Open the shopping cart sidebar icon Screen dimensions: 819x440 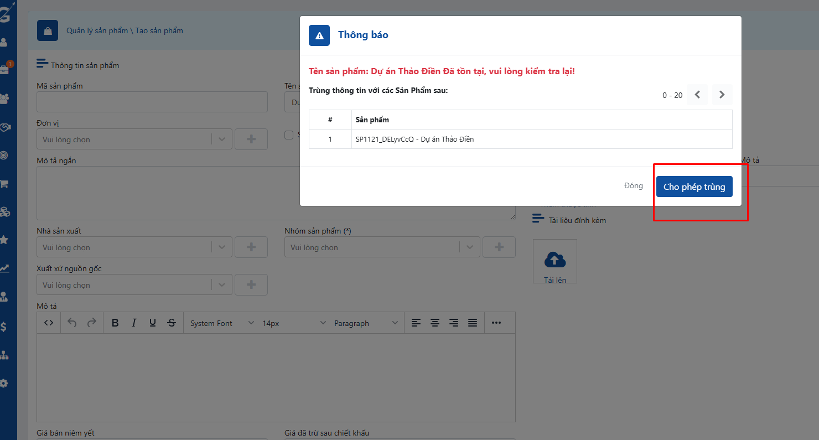tap(4, 184)
